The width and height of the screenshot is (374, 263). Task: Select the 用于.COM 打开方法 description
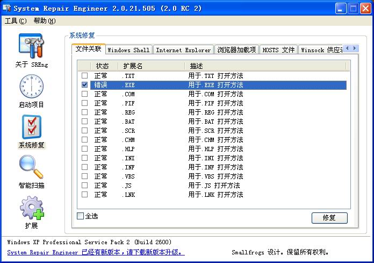click(215, 94)
